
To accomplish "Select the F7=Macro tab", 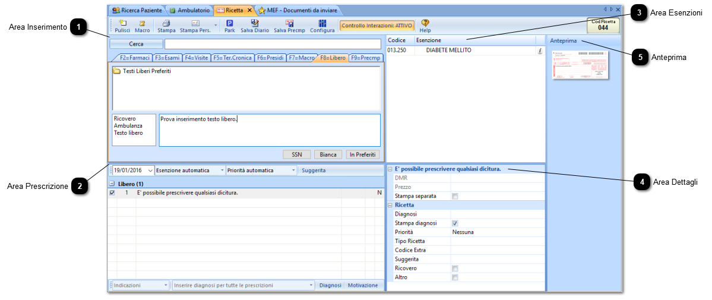I will pos(302,58).
